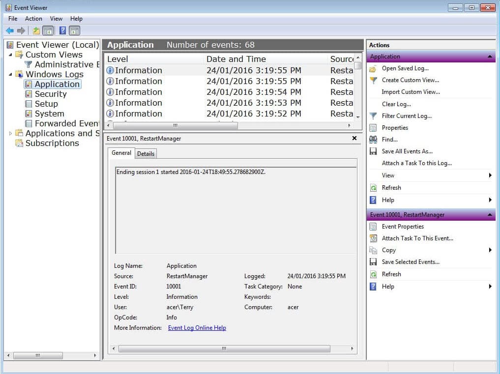This screenshot has width=500, height=374.
Task: Open Administrative Events filter view
Action: (67, 64)
